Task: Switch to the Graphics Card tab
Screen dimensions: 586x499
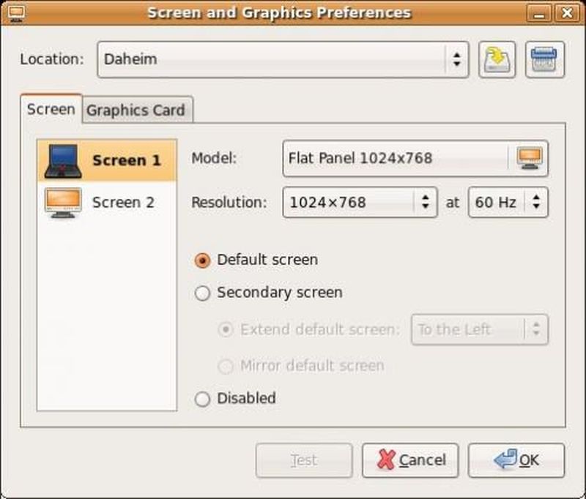Action: 136,110
